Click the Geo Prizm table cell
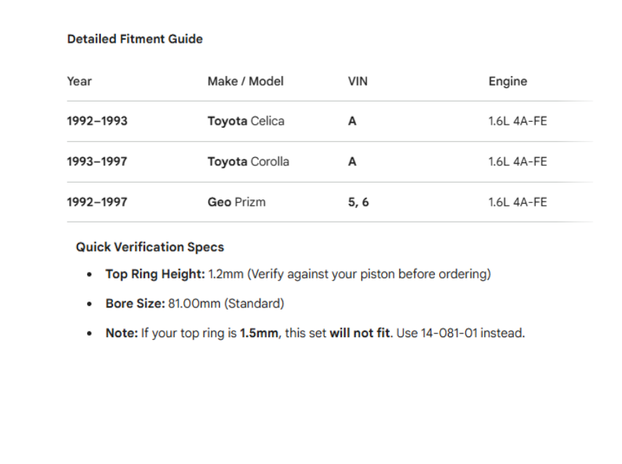 pyautogui.click(x=236, y=202)
